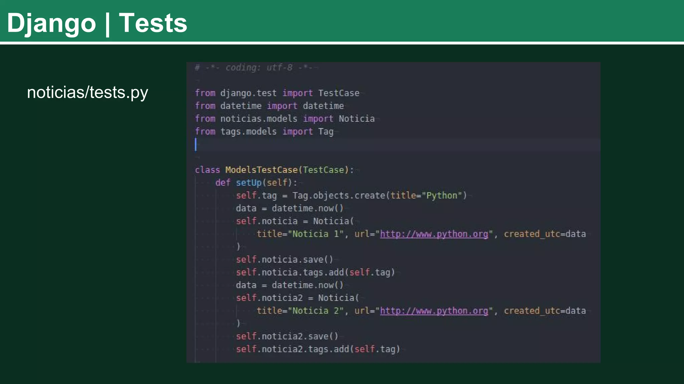Click 'from datetime import datetime' line
This screenshot has height=384, width=684.
coord(269,106)
